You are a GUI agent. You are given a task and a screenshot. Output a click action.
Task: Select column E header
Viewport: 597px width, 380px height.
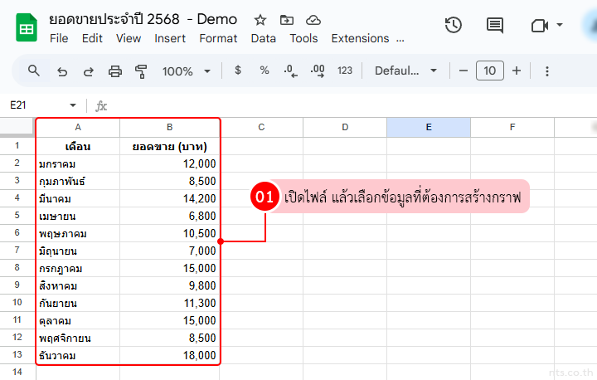[428, 127]
